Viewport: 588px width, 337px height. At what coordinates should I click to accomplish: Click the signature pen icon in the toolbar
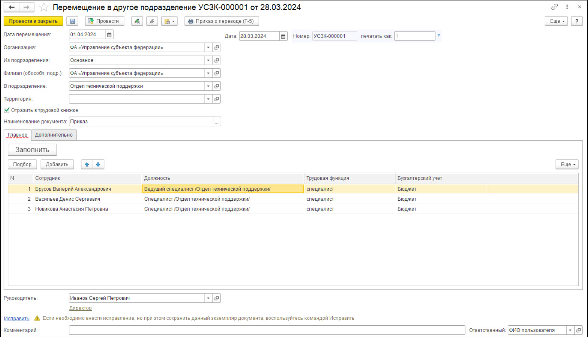pyautogui.click(x=137, y=21)
